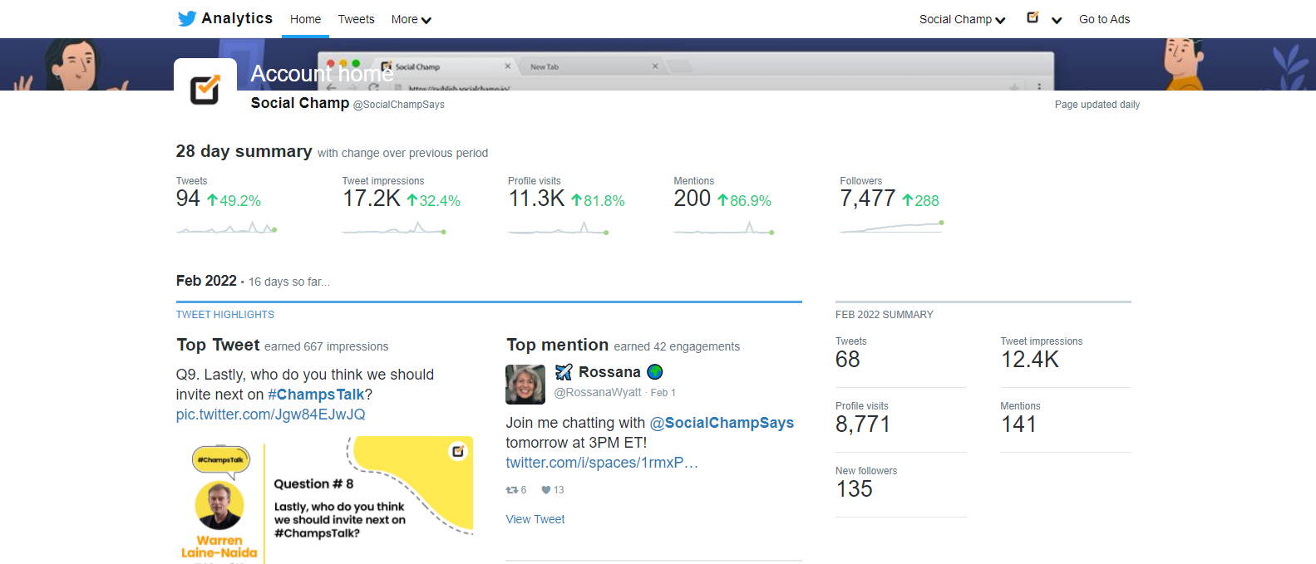Click the globe emoji after Rossana's name
This screenshot has height=564, width=1316.
655,372
